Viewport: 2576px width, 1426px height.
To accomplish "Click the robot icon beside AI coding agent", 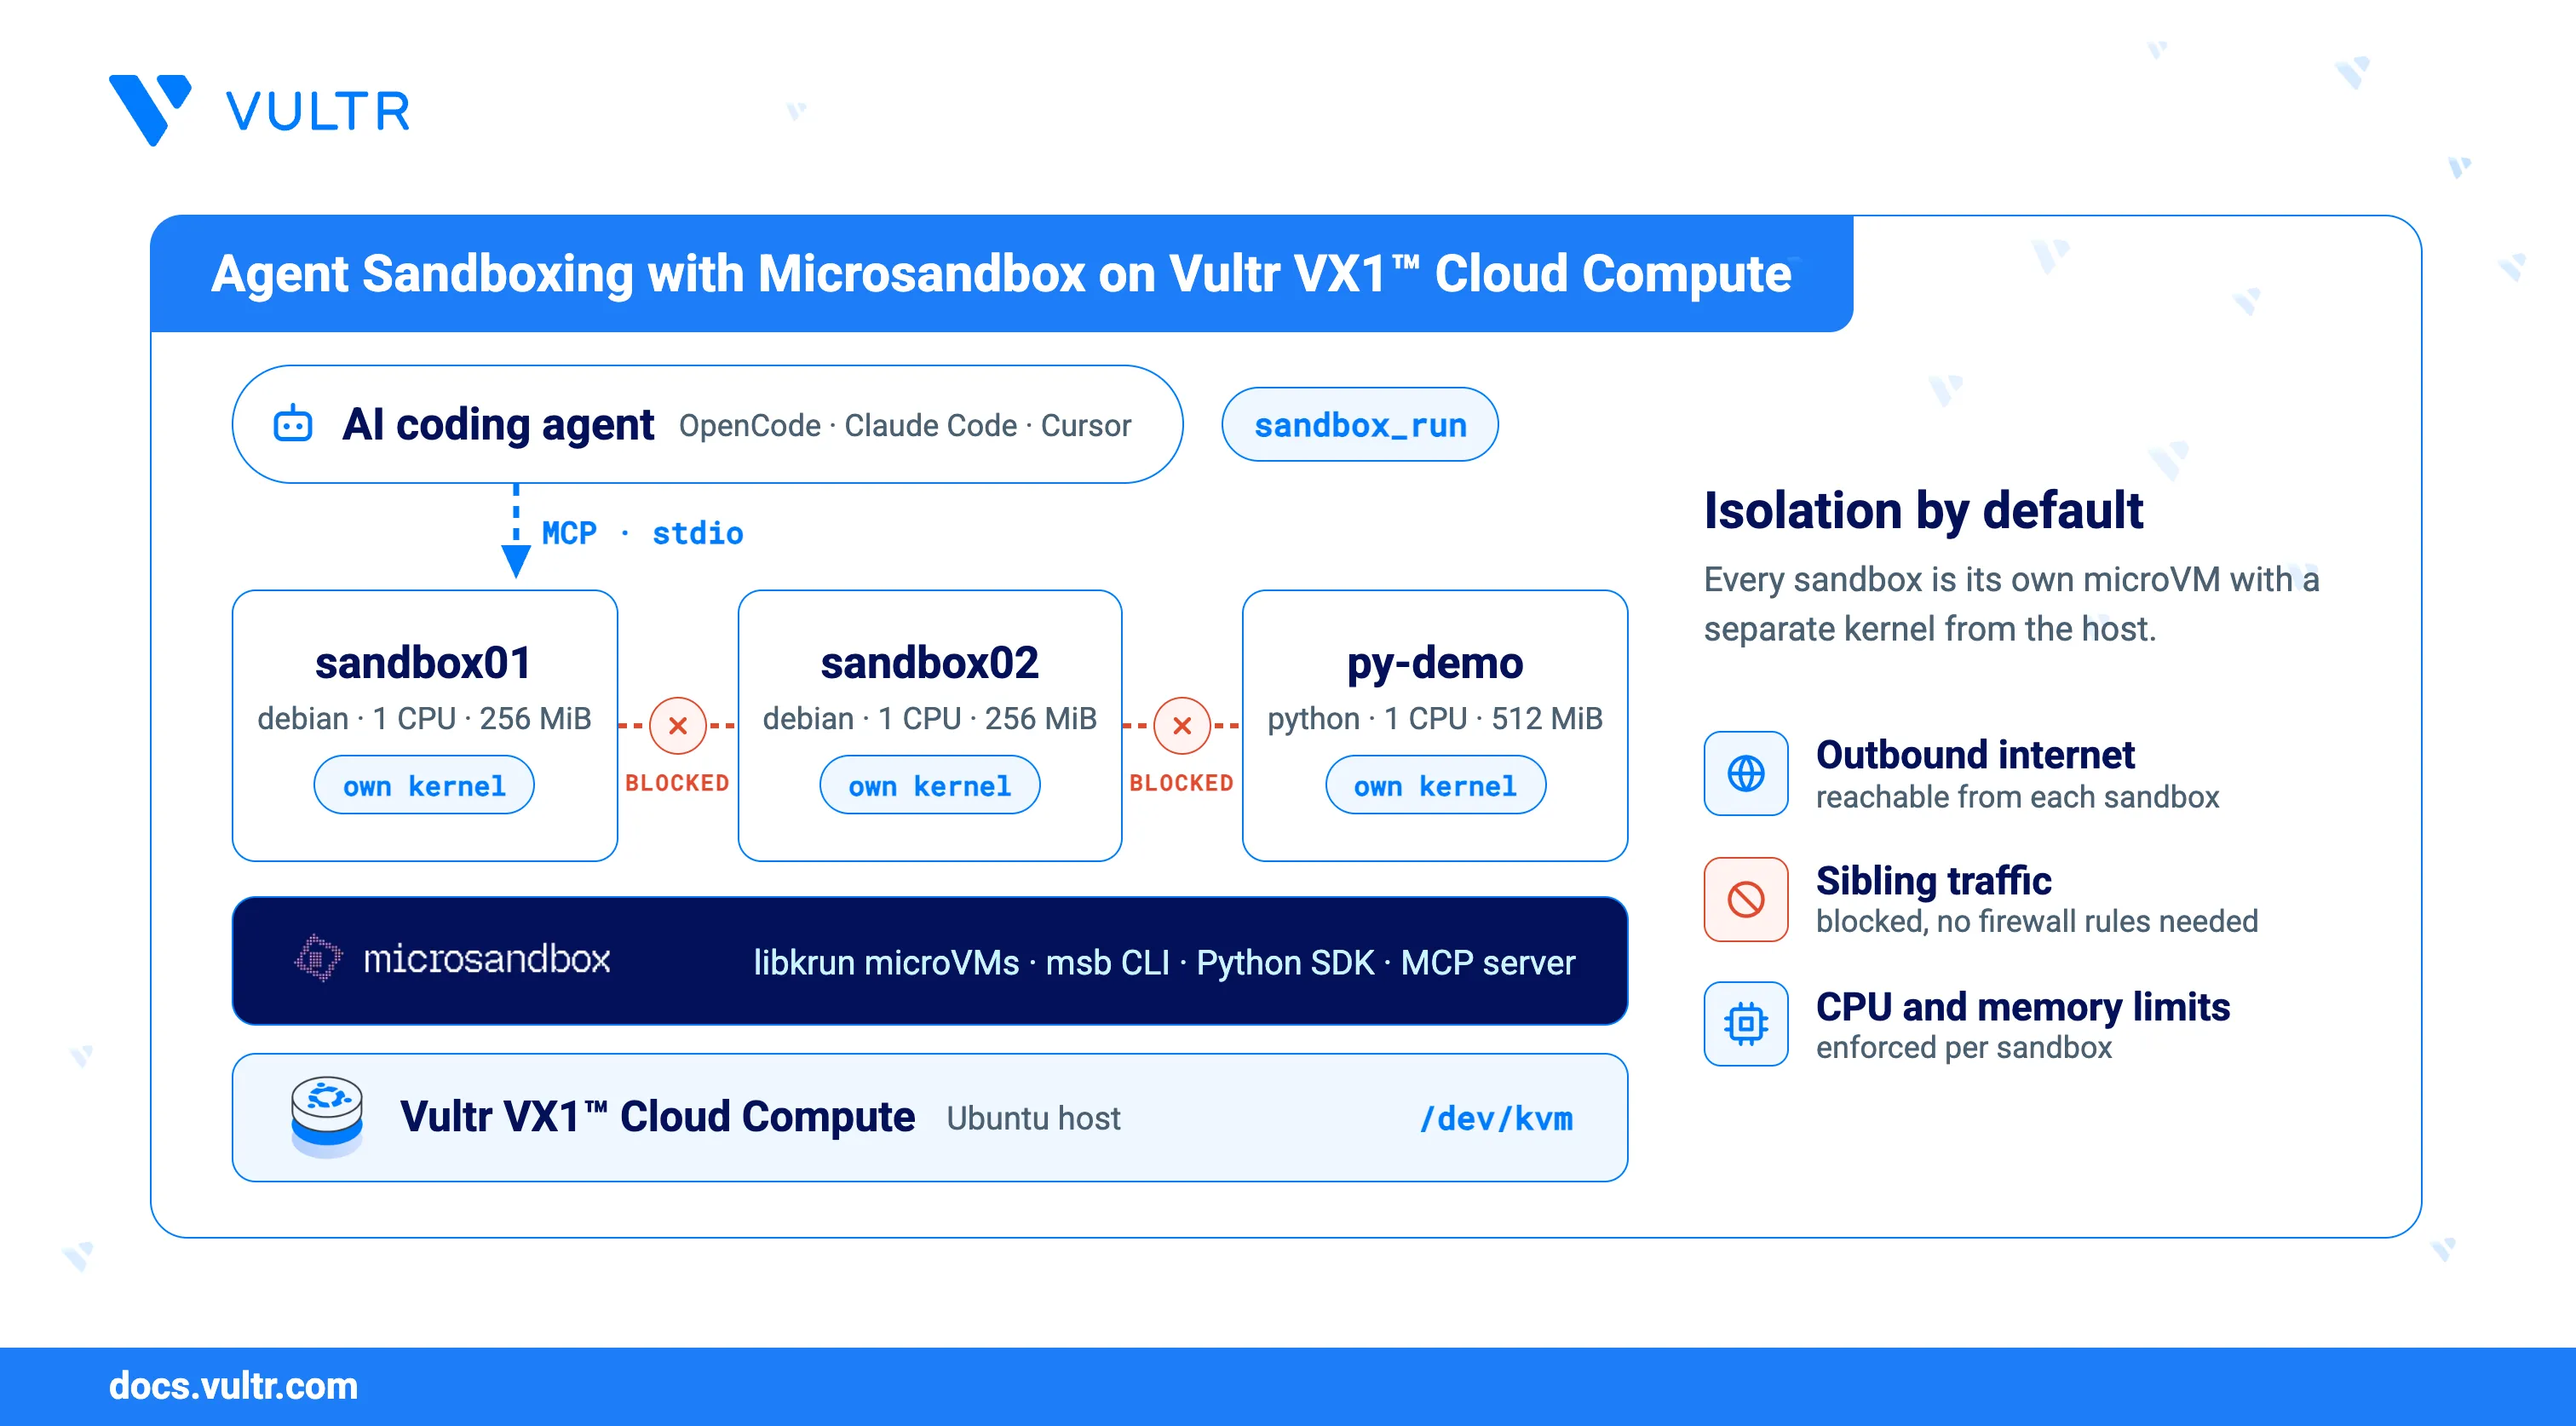I will point(293,424).
